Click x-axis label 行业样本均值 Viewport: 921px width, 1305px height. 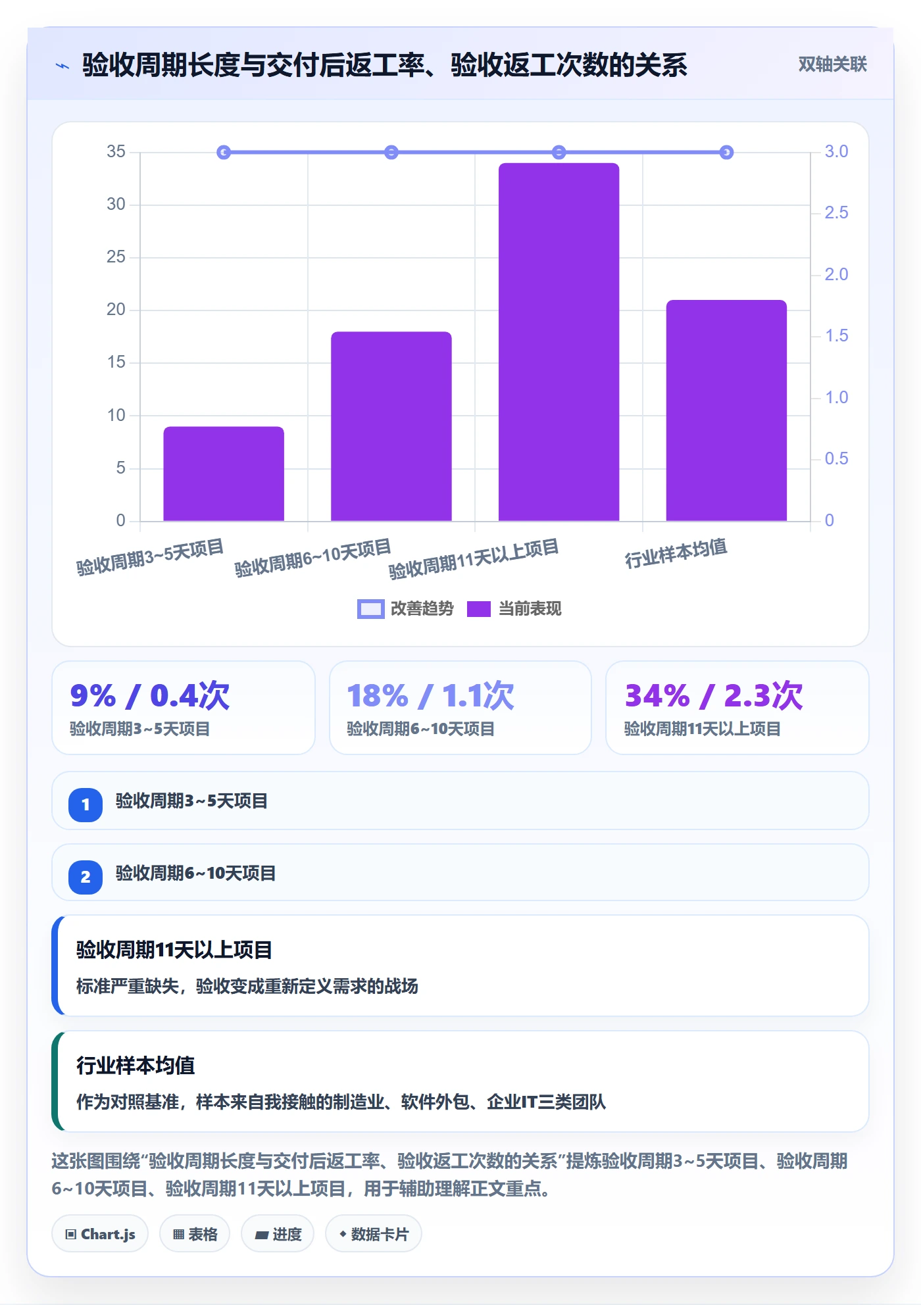(x=676, y=553)
